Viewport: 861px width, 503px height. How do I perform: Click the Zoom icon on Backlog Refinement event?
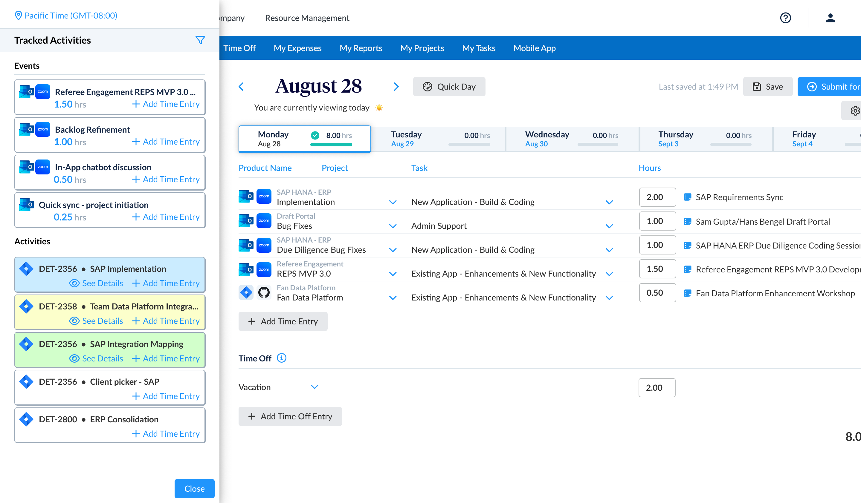43,129
